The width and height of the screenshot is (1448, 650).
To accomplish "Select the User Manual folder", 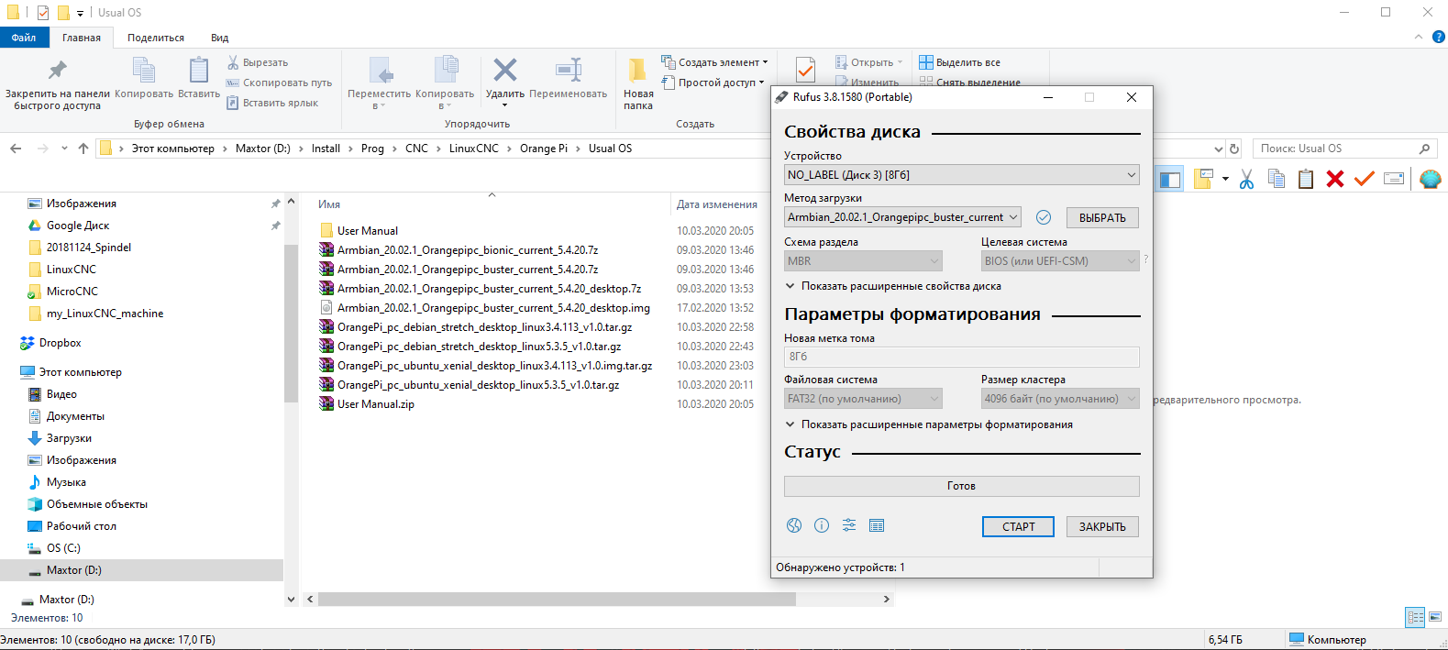I will coord(368,231).
